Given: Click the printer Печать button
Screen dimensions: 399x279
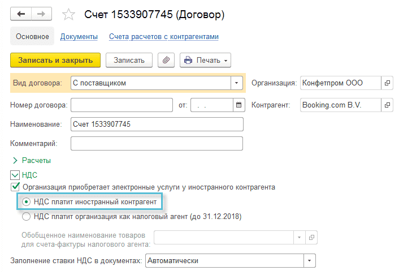Looking at the screenshot, I should (205, 60).
